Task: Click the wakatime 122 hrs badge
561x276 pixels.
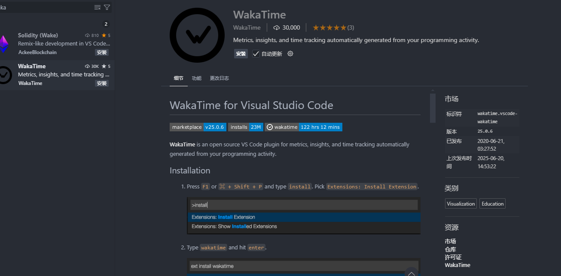Action: point(304,127)
